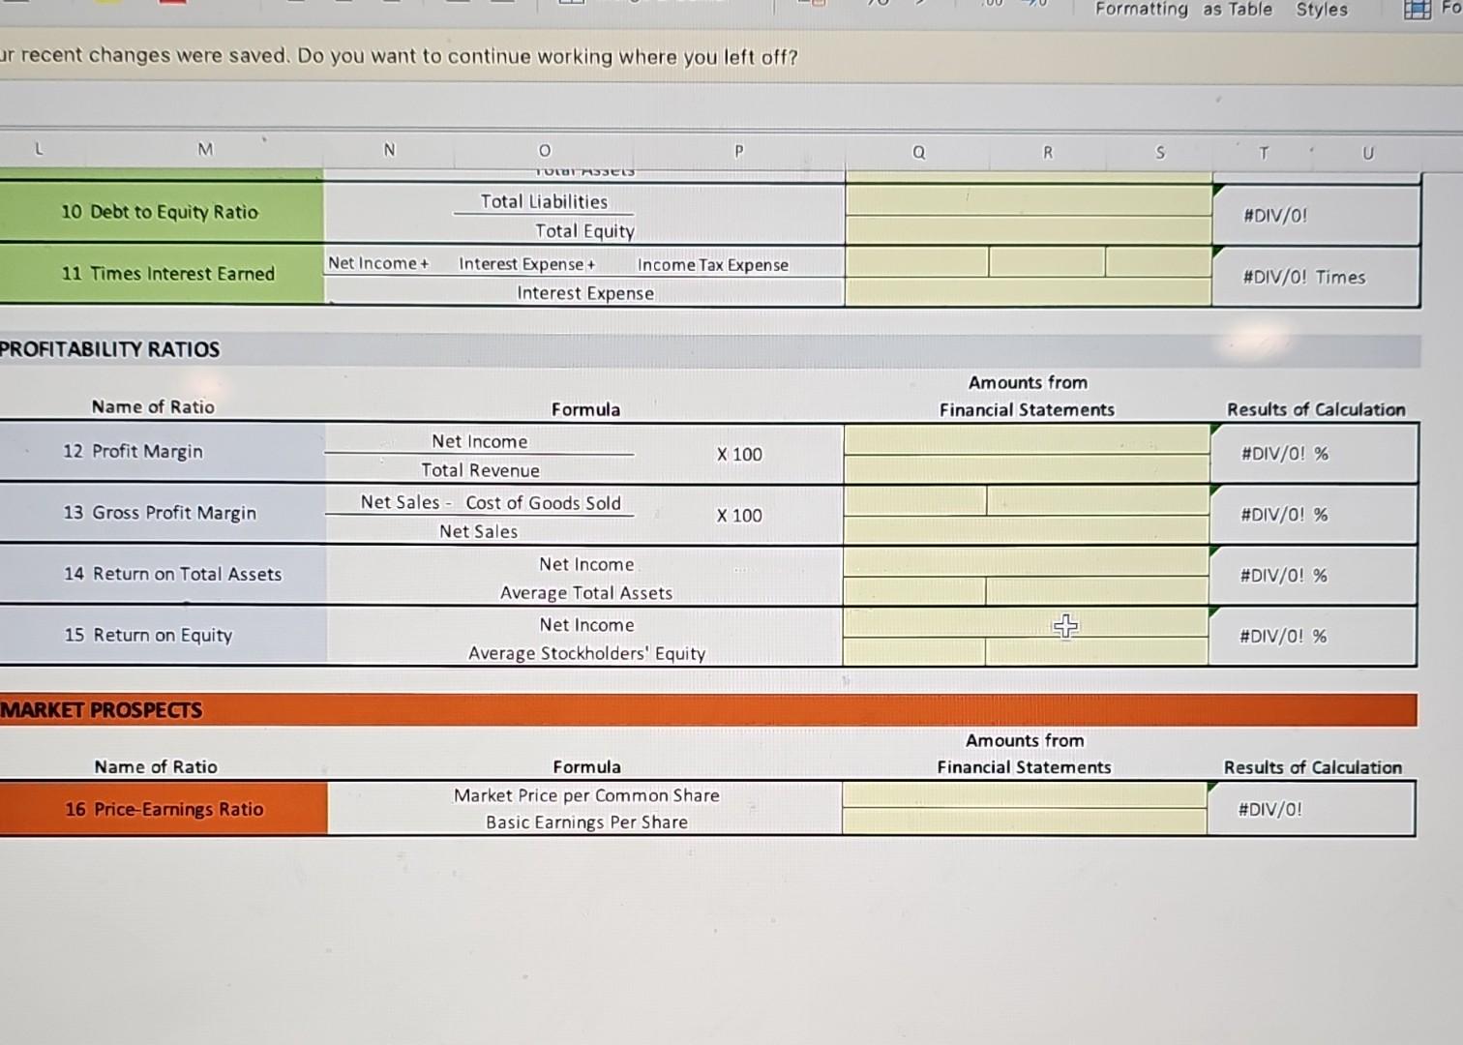The image size is (1463, 1045).
Task: Click the Format as Table ribbon icon
Action: point(1237,9)
